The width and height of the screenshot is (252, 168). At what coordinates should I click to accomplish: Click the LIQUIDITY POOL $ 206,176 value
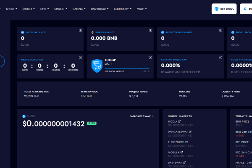pyautogui.click(x=228, y=96)
